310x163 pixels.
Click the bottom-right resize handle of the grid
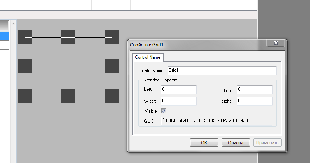tap(112, 96)
